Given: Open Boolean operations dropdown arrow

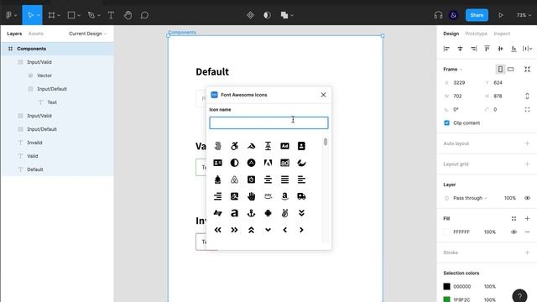Looking at the screenshot, I should point(292,15).
